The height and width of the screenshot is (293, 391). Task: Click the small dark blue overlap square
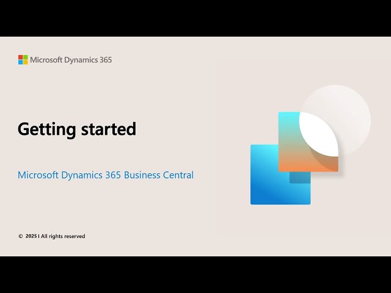coord(299,178)
